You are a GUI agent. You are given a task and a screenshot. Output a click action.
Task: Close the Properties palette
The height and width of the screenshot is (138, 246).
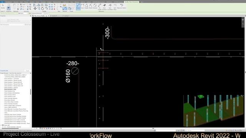point(30,16)
